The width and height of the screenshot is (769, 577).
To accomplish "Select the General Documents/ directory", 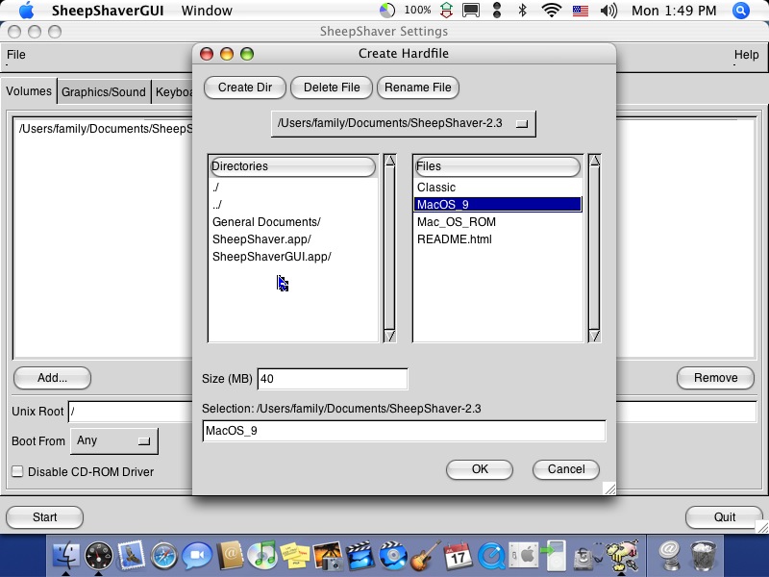I will 266,222.
